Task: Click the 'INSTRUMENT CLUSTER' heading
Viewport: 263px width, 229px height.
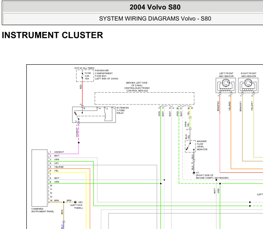Action: tap(52, 35)
